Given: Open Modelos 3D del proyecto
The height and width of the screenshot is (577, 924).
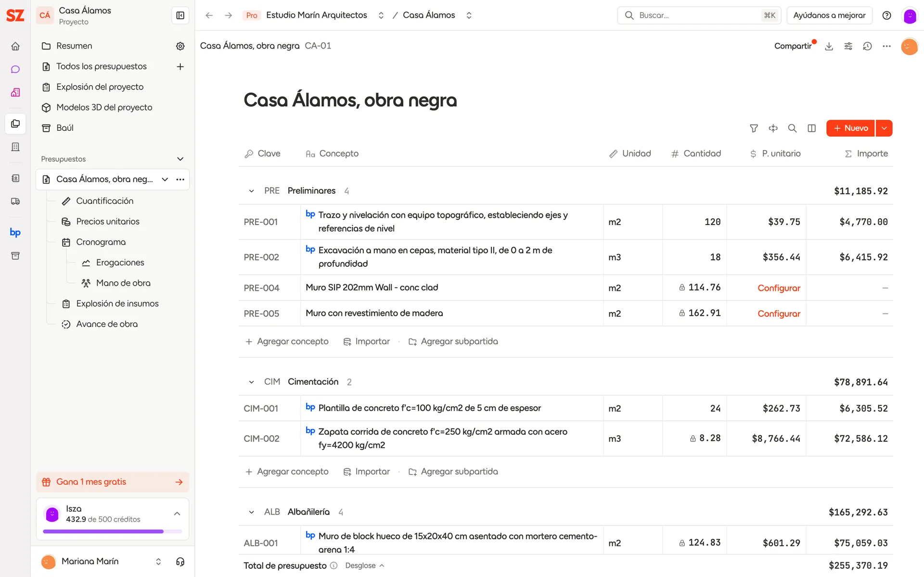Looking at the screenshot, I should click(104, 108).
